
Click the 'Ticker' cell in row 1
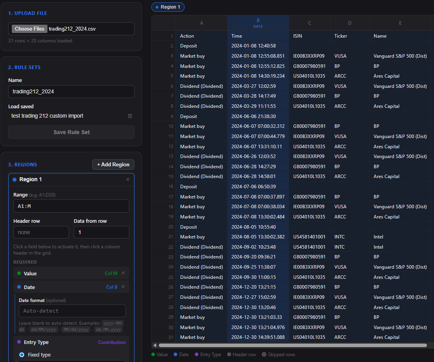(x=350, y=36)
